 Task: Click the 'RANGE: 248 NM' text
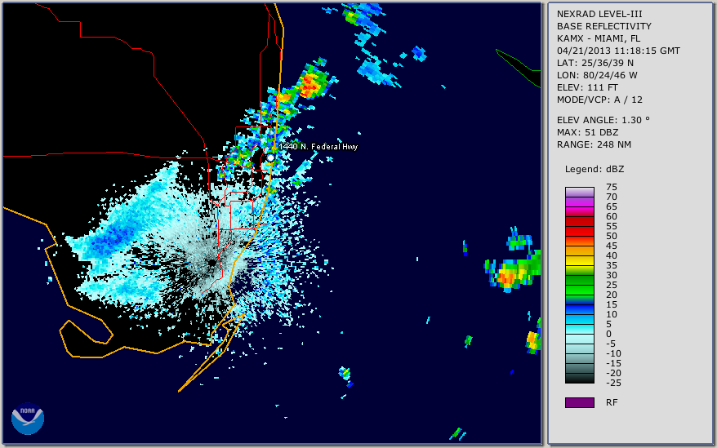click(594, 144)
